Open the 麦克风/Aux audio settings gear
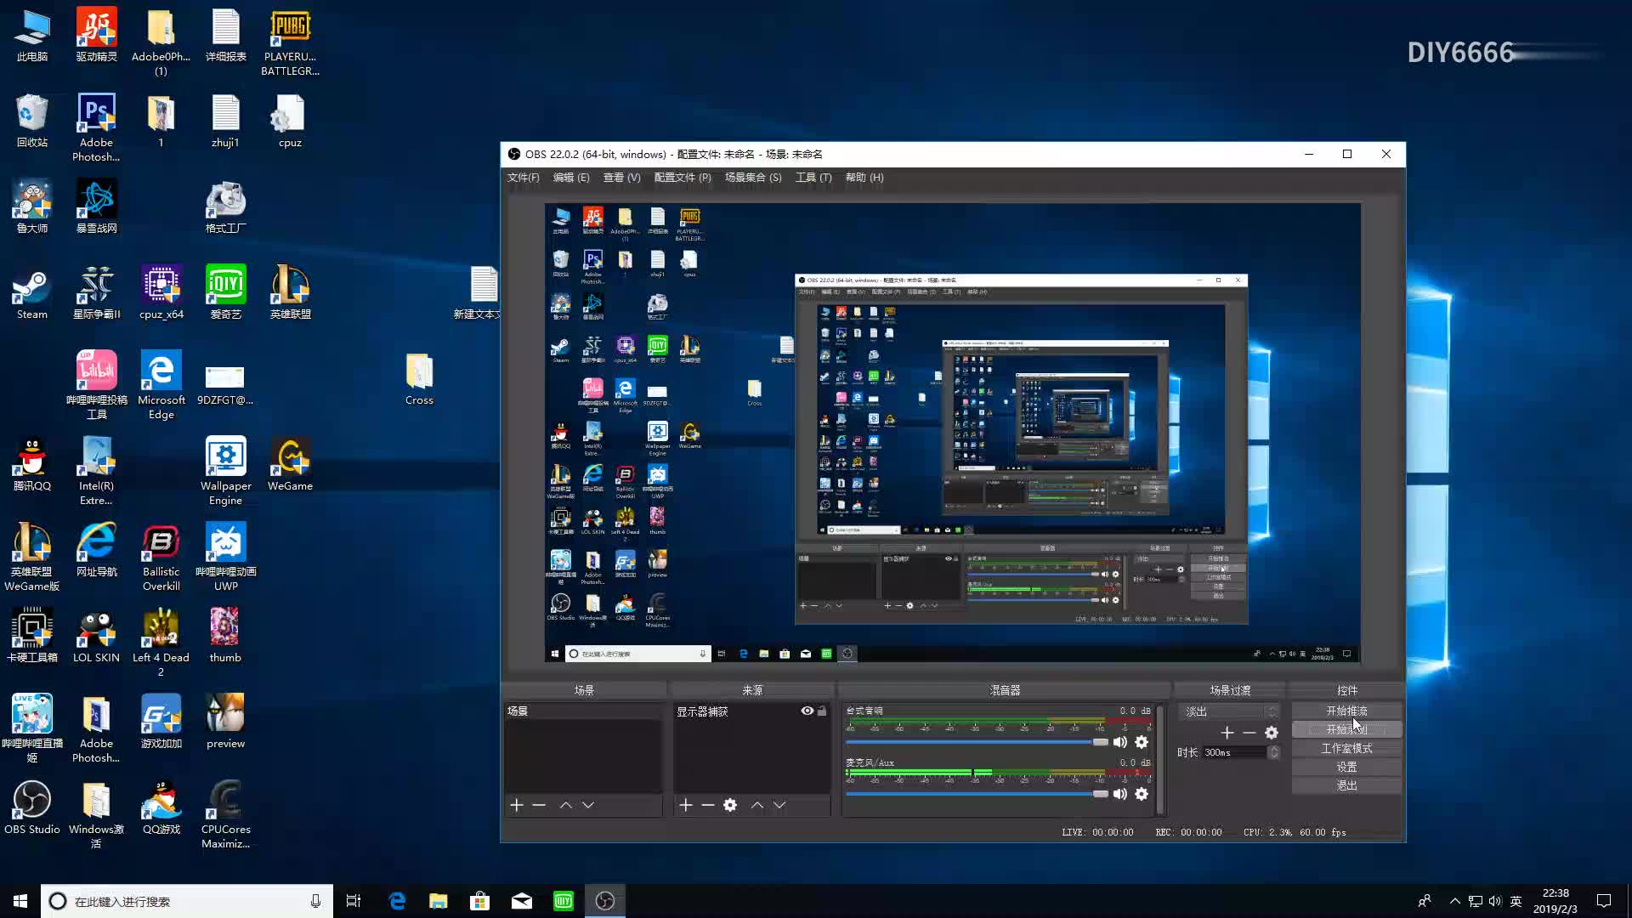Viewport: 1632px width, 918px height. tap(1142, 794)
